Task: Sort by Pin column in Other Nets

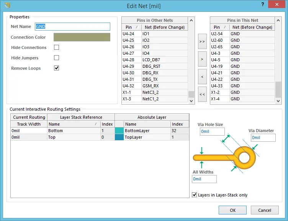Action: coord(131,27)
